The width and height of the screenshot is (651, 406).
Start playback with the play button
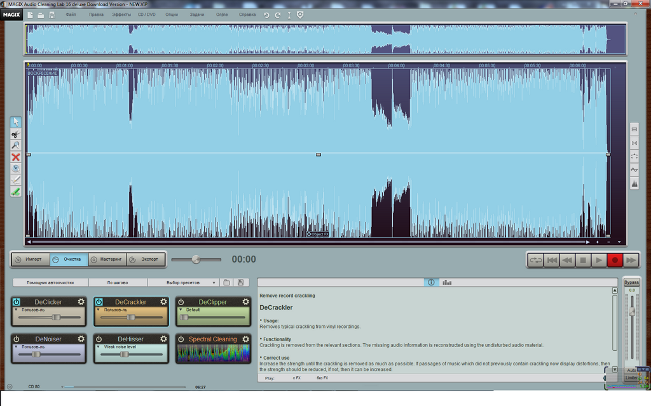pos(599,260)
